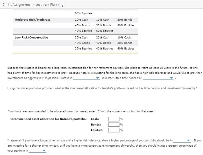Click the "80% Equities" table cell

[x=126, y=25]
